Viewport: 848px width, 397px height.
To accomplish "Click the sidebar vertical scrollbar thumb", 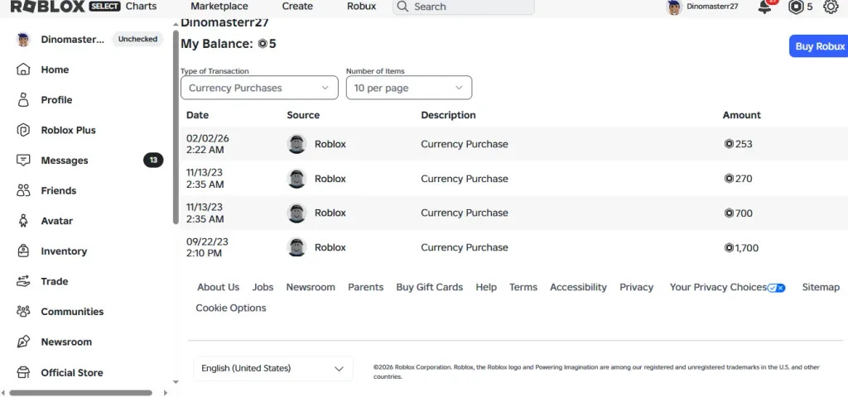I will 176,127.
